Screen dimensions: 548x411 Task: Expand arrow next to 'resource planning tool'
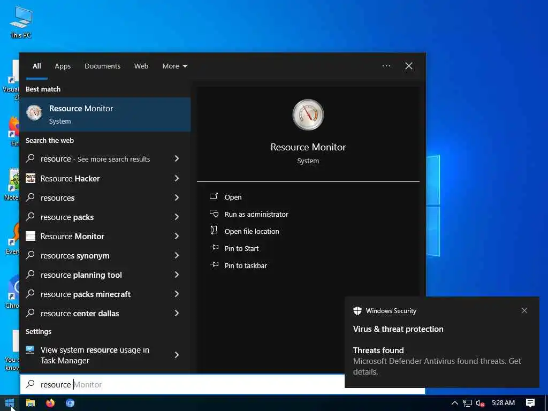177,275
